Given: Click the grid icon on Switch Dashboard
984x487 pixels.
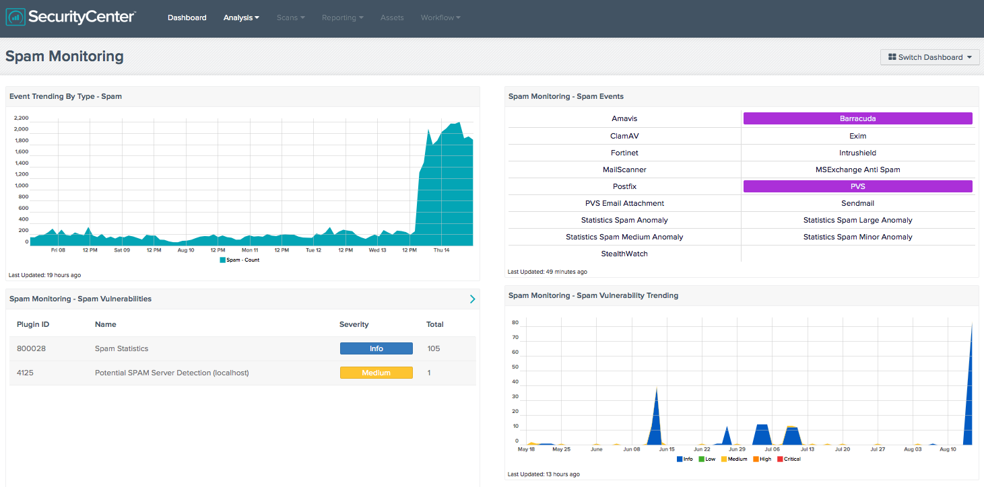Looking at the screenshot, I should tap(892, 57).
